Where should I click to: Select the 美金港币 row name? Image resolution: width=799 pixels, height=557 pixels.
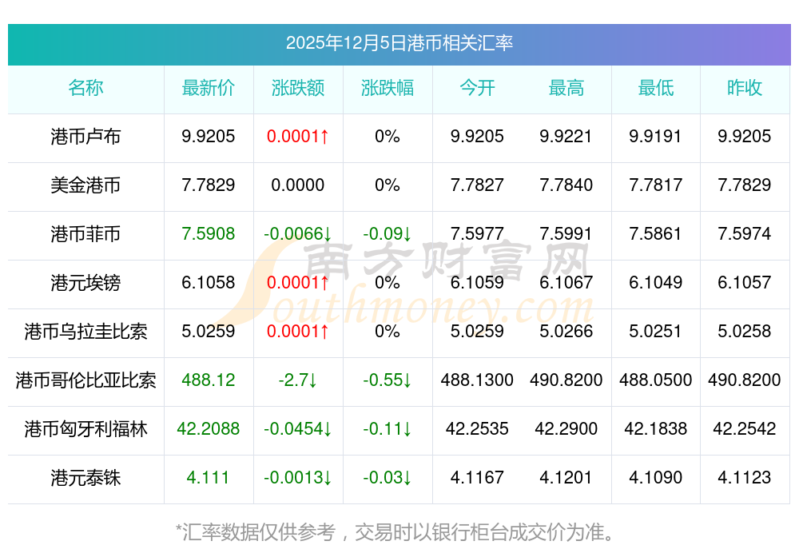(85, 185)
